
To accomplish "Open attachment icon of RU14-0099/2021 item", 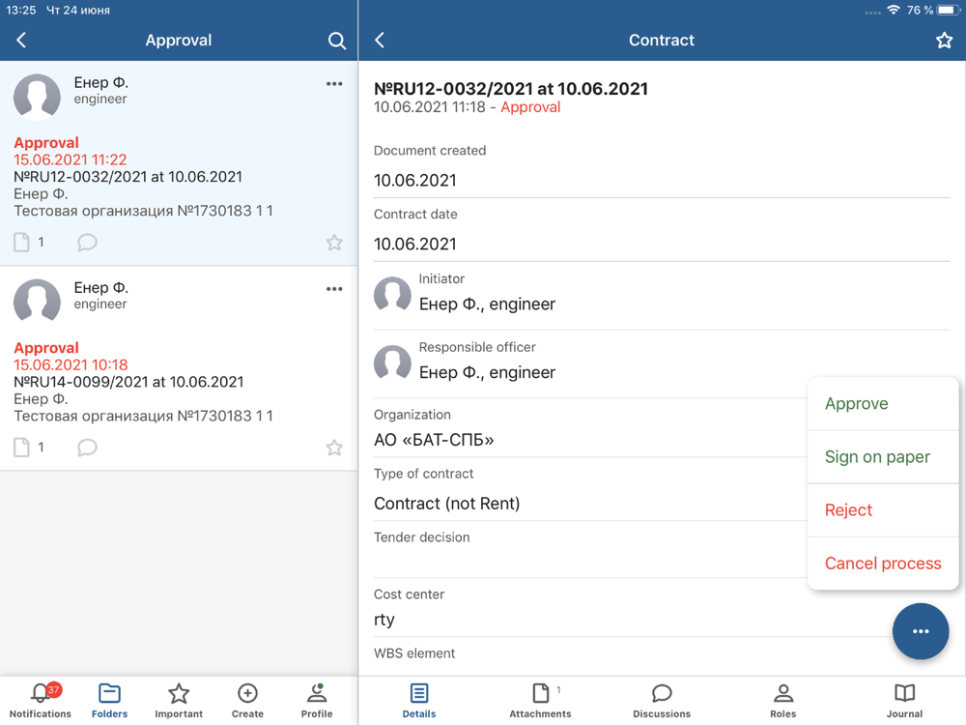I will point(21,448).
